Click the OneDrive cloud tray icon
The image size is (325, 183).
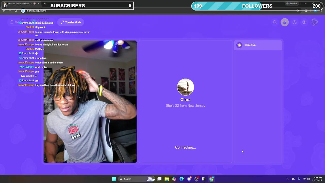(293, 179)
